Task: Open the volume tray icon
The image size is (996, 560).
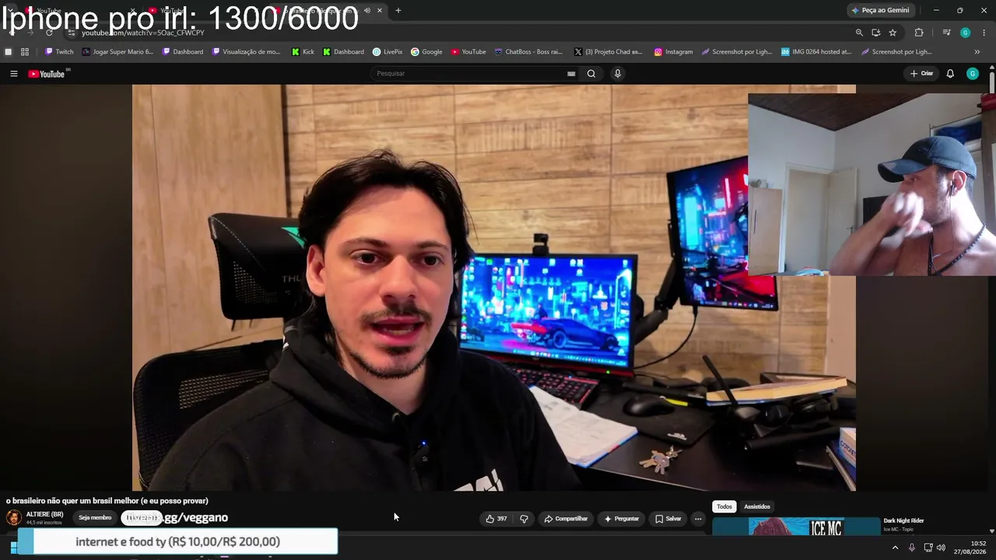Action: click(x=941, y=548)
